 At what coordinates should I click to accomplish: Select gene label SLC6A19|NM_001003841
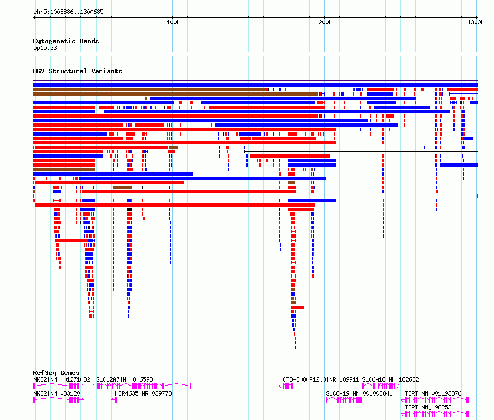point(359,393)
